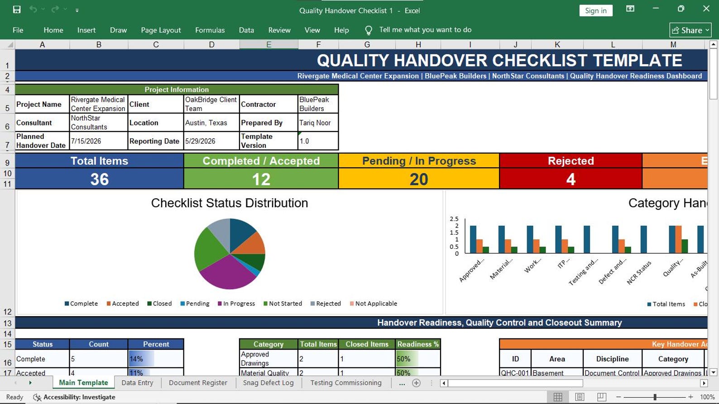The height and width of the screenshot is (404, 719).
Task: Open the Insert ribbon tab
Action: (86, 30)
